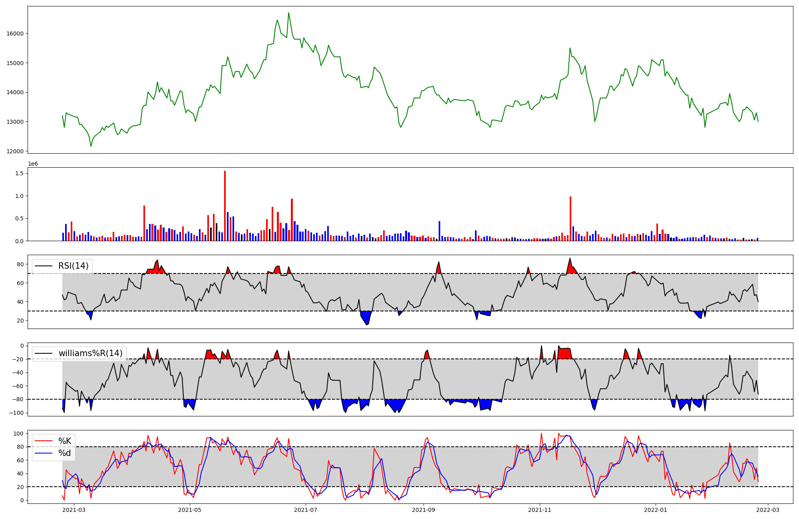Click the 2021-05 x-axis date label
Viewport: 799px width, 519px height.
[190, 509]
